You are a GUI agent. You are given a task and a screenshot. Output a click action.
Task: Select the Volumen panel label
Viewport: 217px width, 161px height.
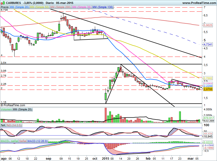click(x=6, y=110)
